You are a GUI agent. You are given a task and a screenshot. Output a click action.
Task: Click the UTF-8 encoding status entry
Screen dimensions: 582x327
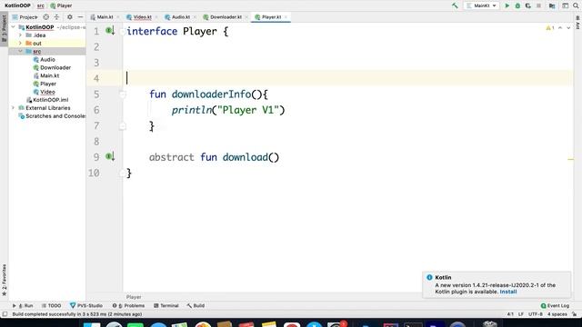pyautogui.click(x=536, y=314)
